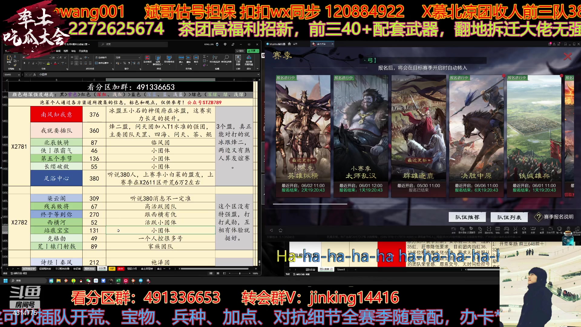Open the 百度网盘 ribbon tab
This screenshot has height=327, width=581.
pyautogui.click(x=83, y=51)
